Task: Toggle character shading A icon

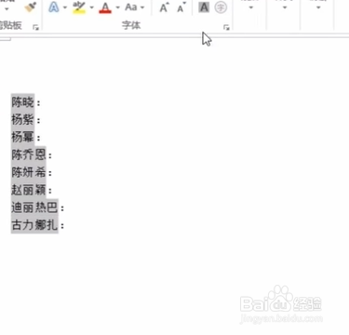Action: click(204, 7)
